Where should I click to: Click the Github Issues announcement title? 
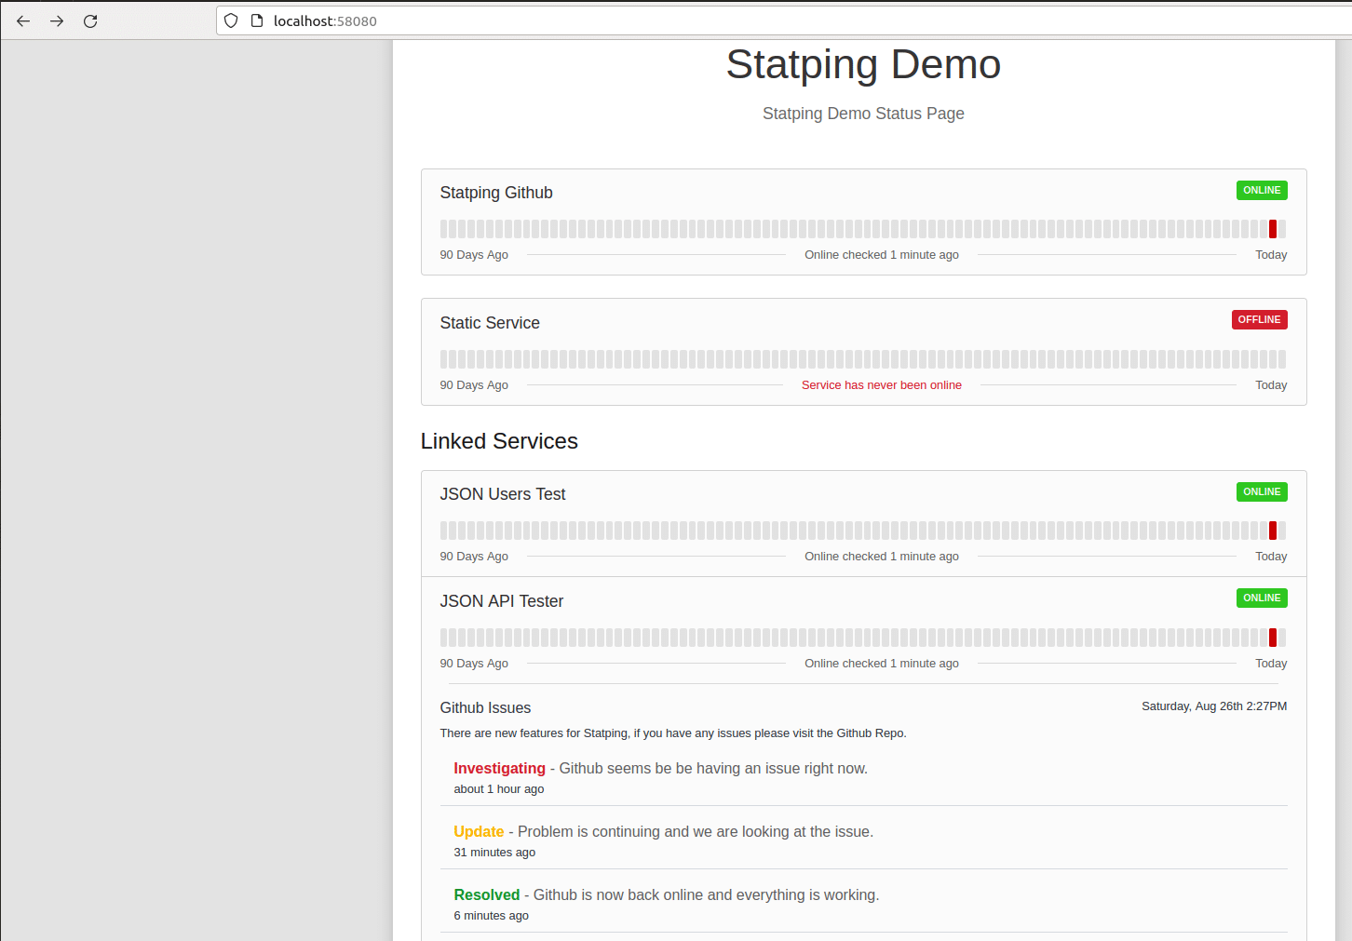(485, 708)
